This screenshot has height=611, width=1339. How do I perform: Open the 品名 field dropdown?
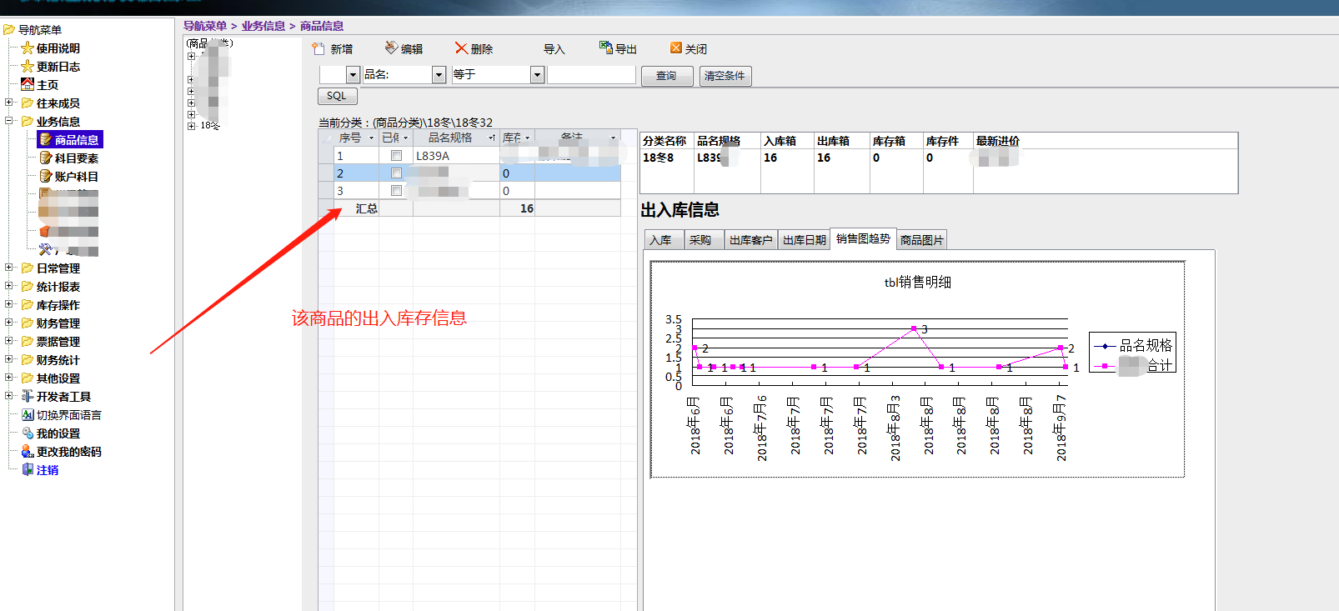point(439,75)
